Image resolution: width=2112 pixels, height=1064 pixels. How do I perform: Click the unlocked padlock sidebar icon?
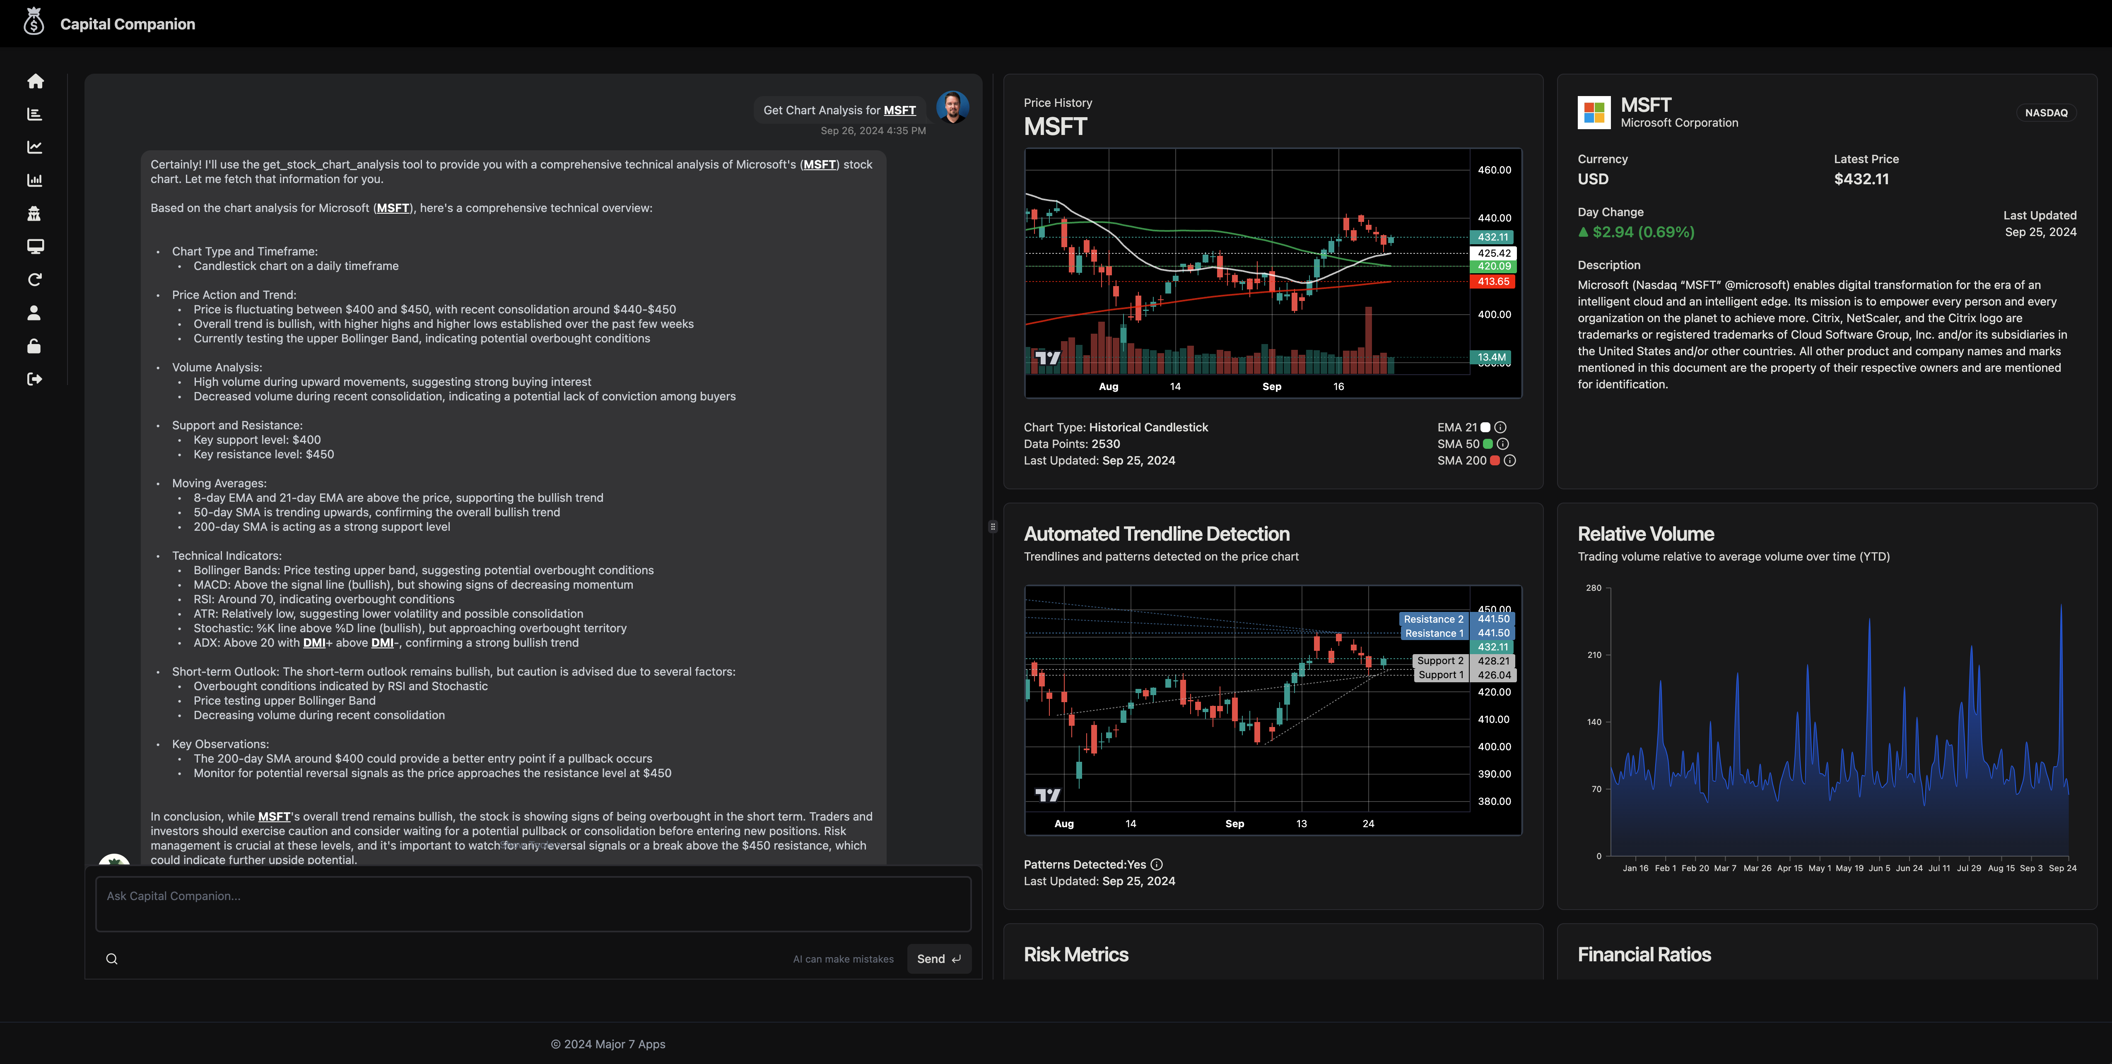pyautogui.click(x=34, y=346)
